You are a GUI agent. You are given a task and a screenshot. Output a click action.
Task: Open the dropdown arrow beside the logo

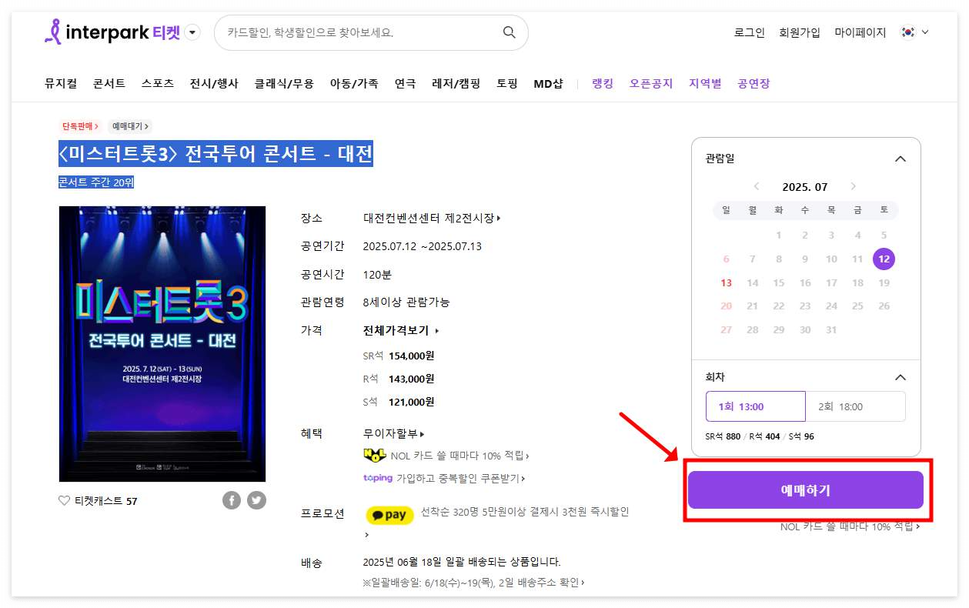(x=193, y=32)
